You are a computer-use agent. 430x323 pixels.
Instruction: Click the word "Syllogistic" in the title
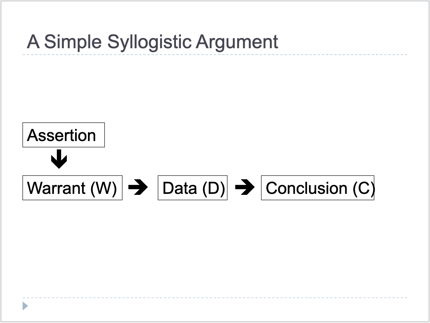tap(149, 42)
